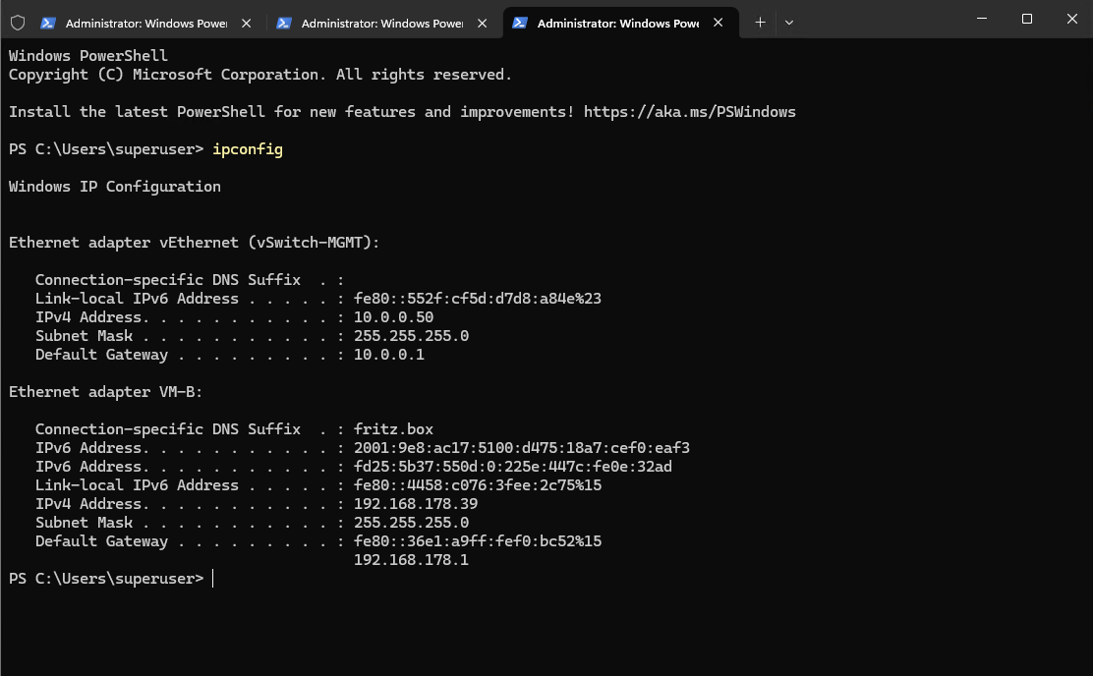
Task: Open a new tab with plus button
Action: coord(761,23)
